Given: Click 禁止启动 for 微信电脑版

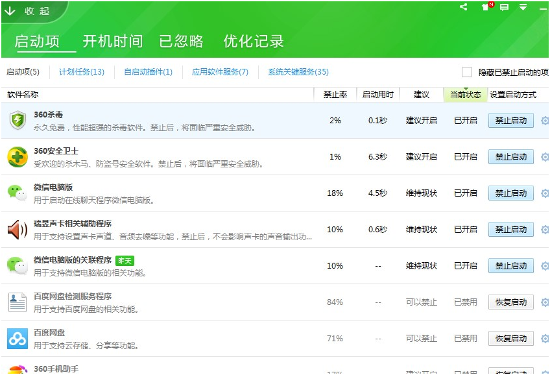Looking at the screenshot, I should tap(510, 193).
